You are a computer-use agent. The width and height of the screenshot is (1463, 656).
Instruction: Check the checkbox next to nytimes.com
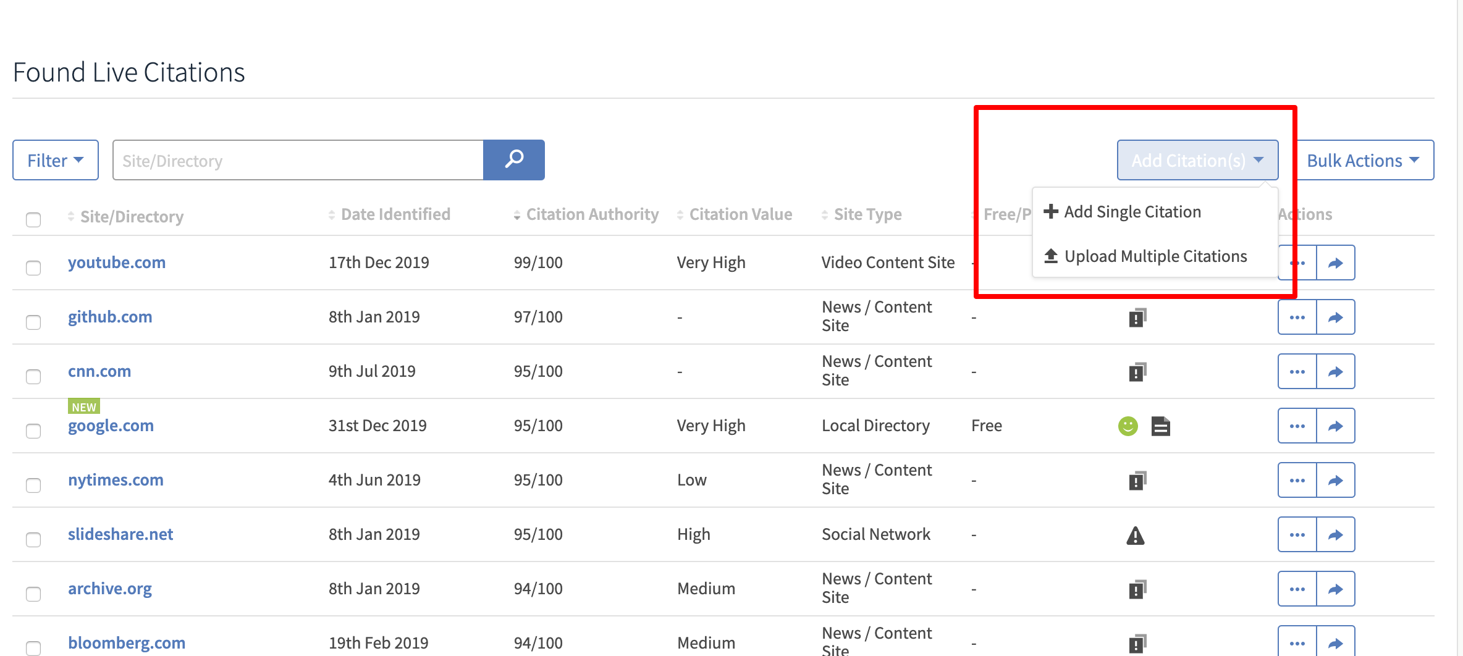tap(33, 484)
